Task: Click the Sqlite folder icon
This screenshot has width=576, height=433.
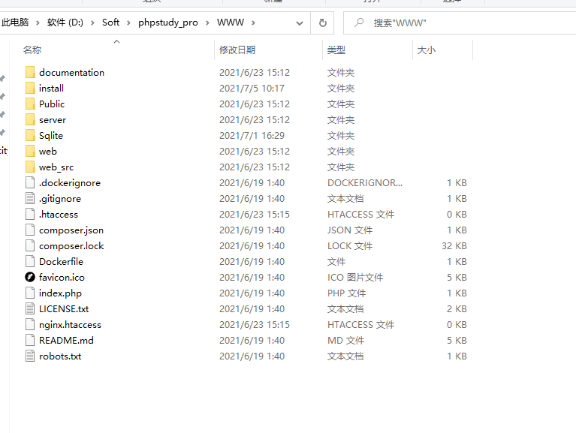Action: [x=30, y=135]
